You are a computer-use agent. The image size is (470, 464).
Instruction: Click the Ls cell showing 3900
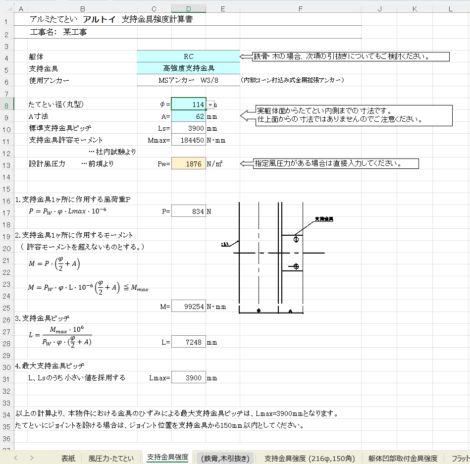[189, 128]
